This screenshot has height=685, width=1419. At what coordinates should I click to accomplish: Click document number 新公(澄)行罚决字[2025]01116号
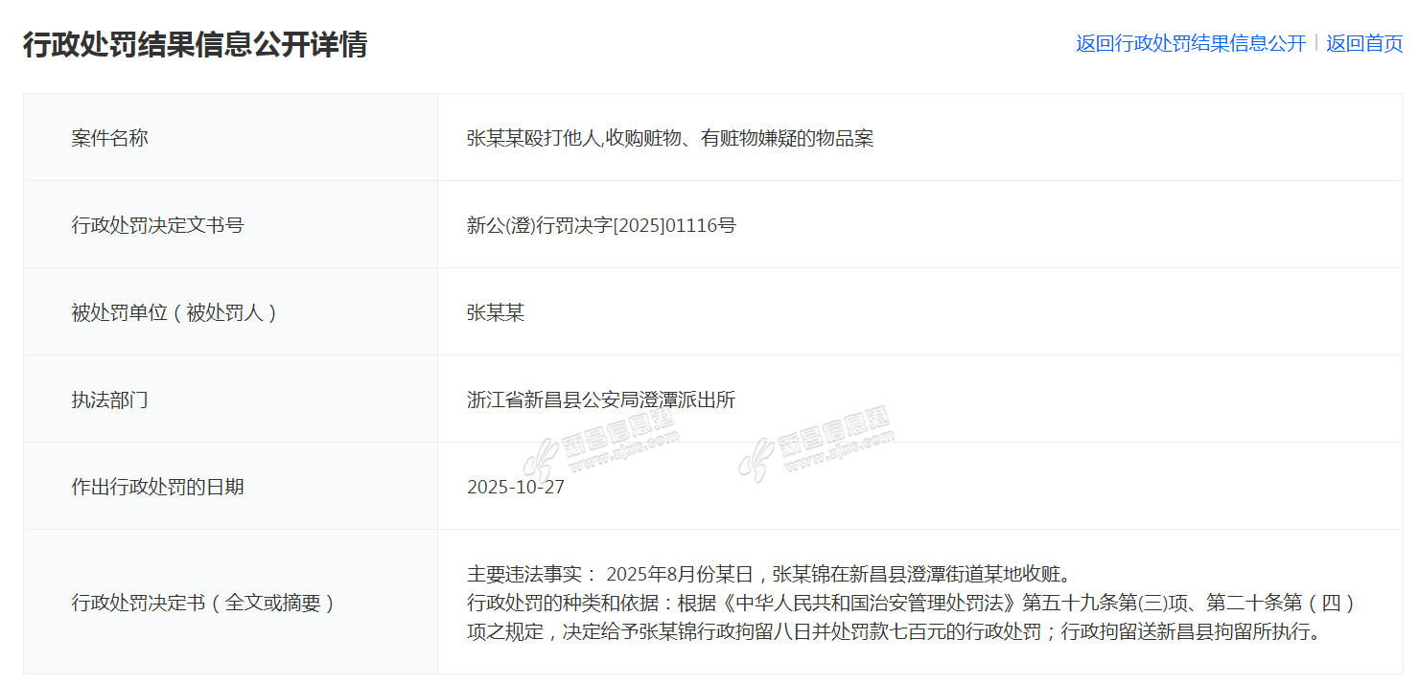click(x=601, y=225)
